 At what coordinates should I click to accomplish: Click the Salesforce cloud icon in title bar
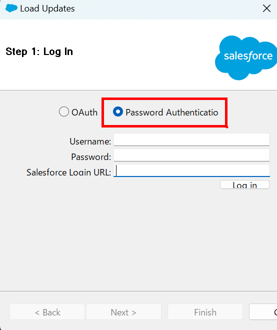point(11,8)
